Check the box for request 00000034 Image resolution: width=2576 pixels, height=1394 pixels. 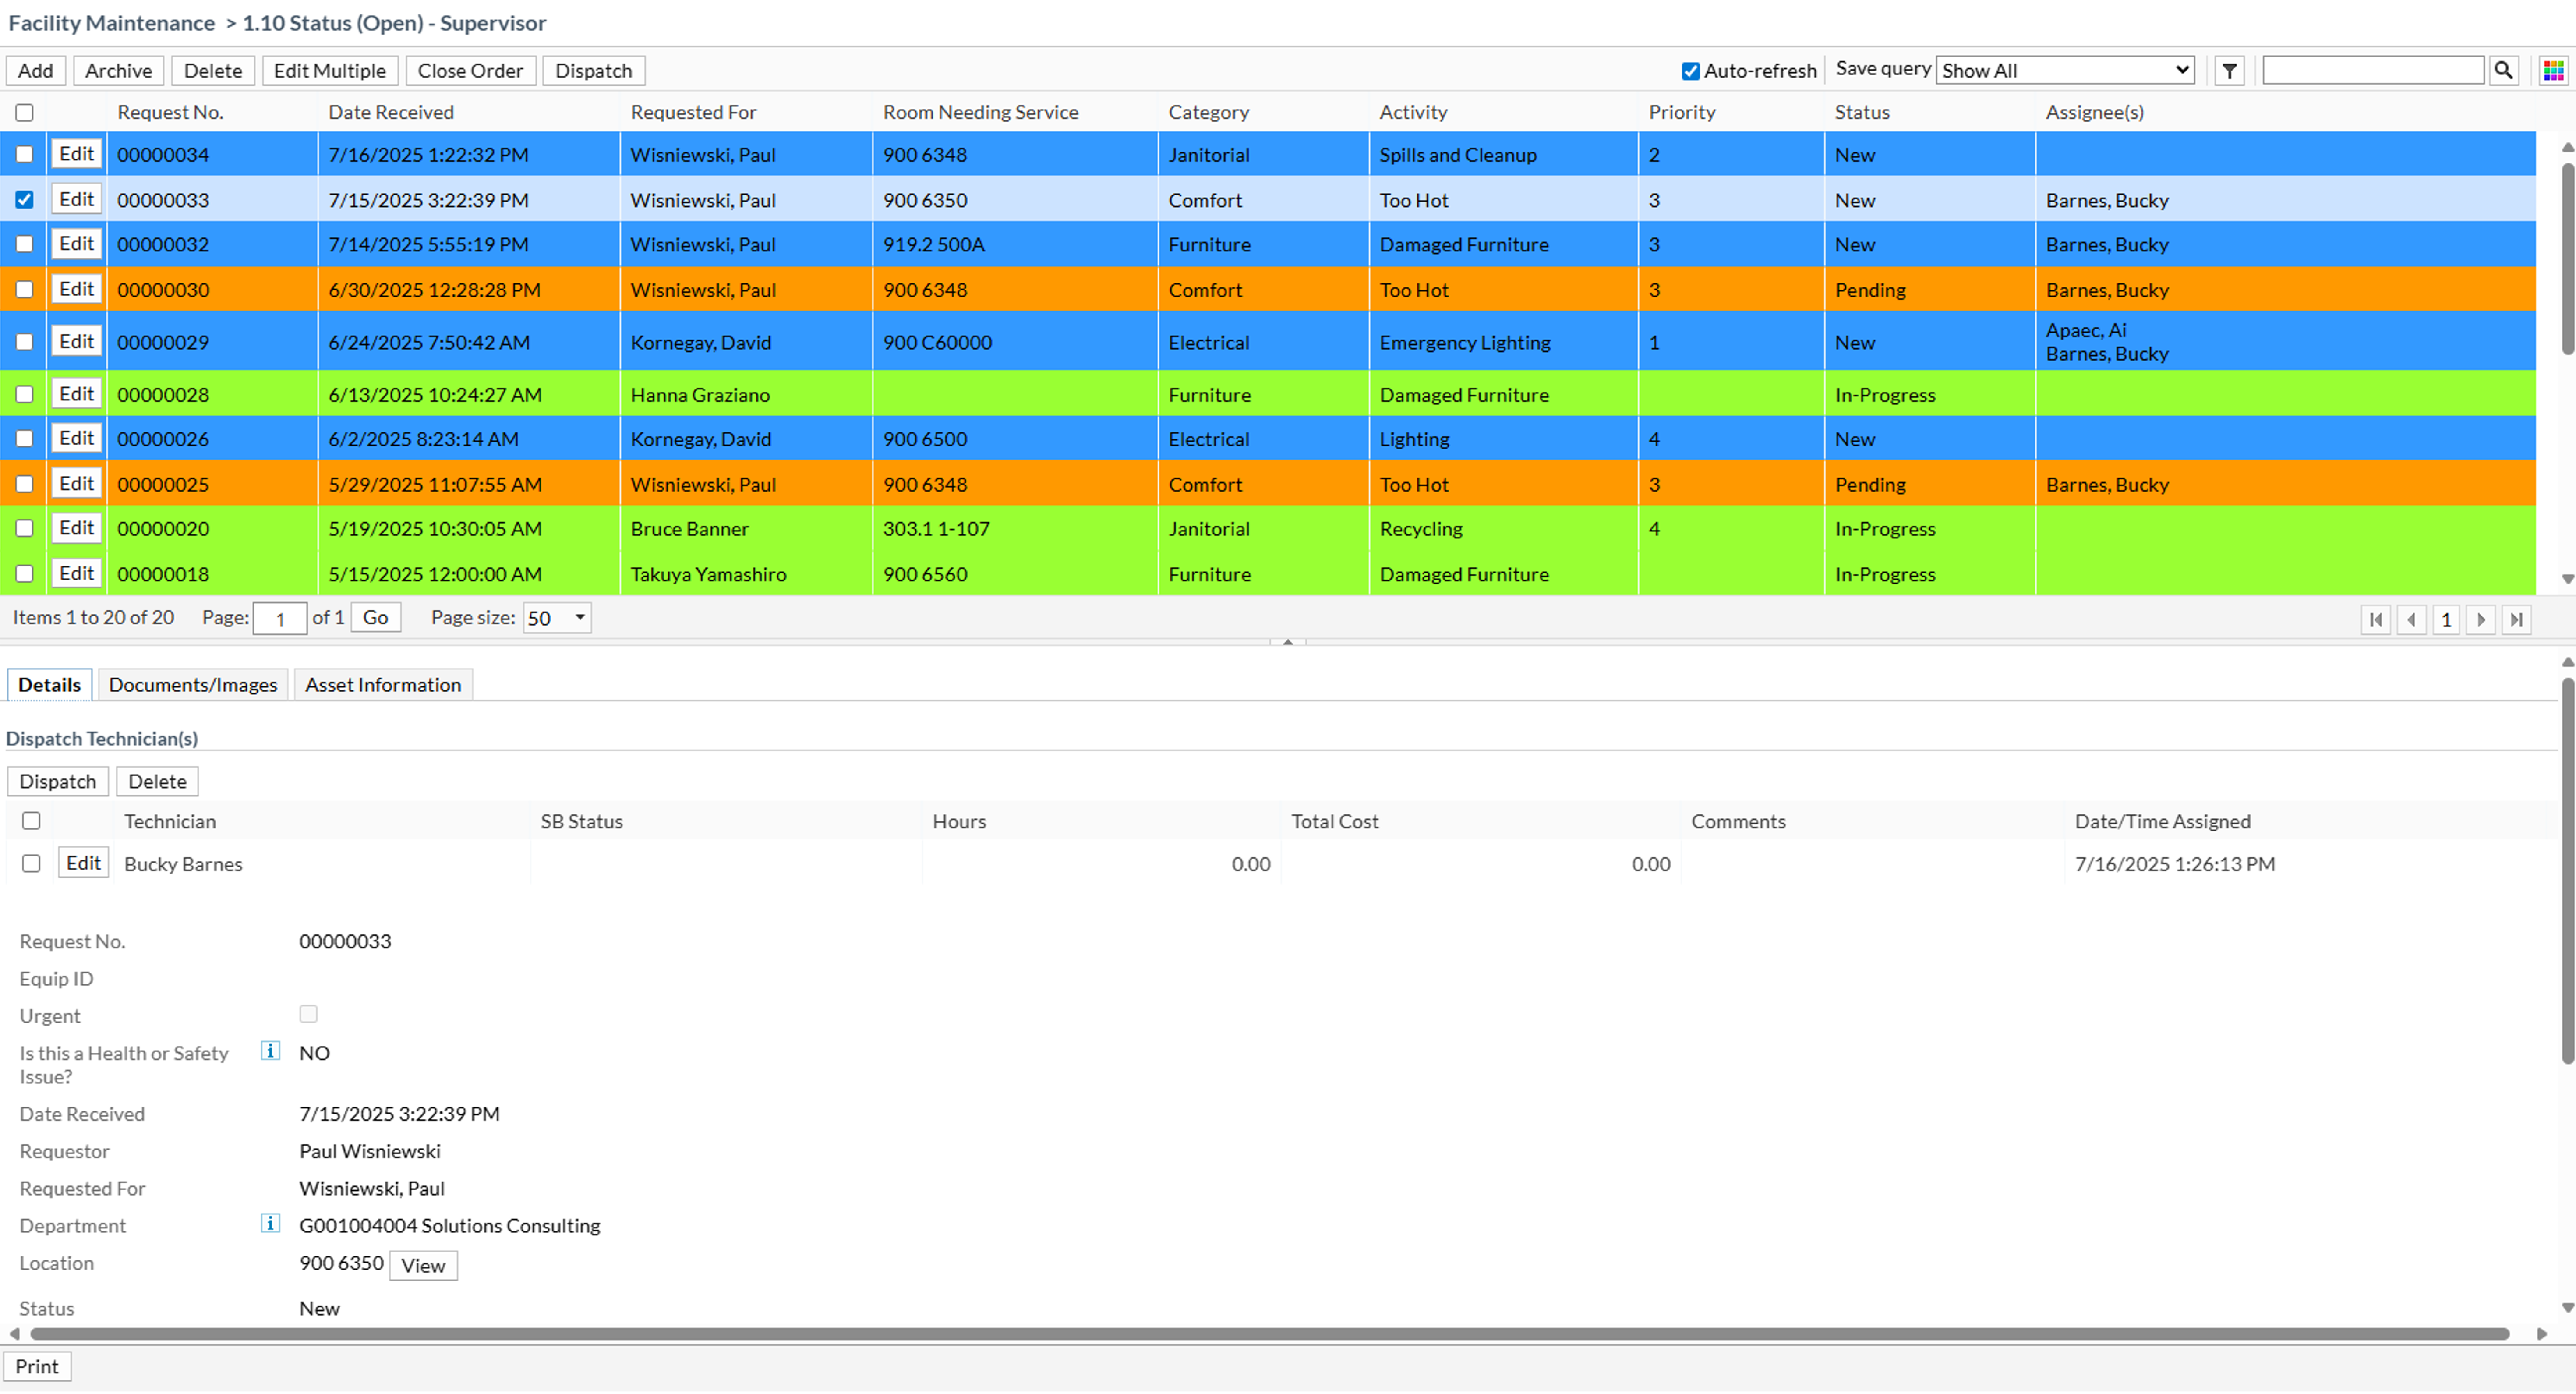click(x=25, y=154)
